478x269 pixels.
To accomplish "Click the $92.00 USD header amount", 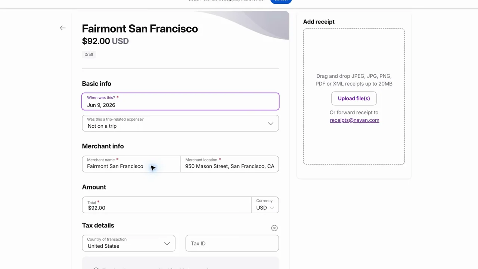I will pos(105,41).
